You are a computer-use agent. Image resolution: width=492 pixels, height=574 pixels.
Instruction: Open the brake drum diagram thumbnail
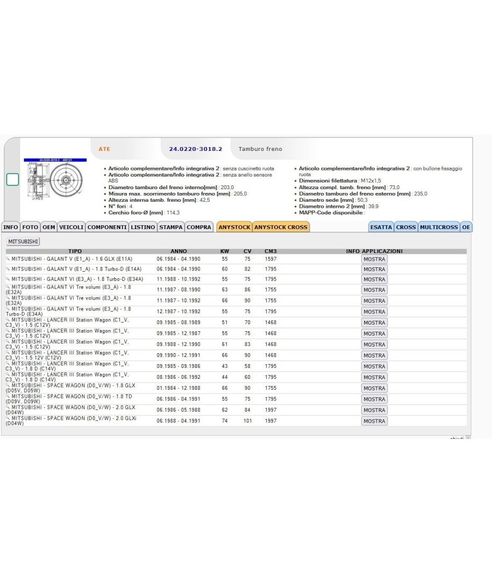coord(55,179)
